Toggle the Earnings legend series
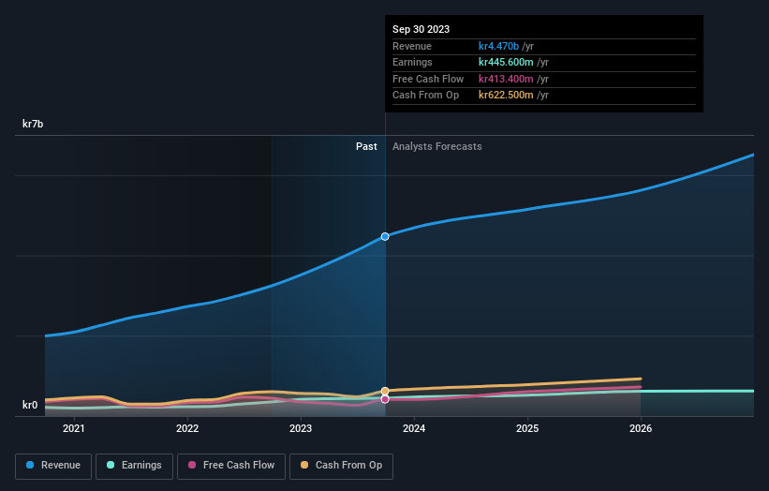Viewport: 769px width, 491px height. 134,466
